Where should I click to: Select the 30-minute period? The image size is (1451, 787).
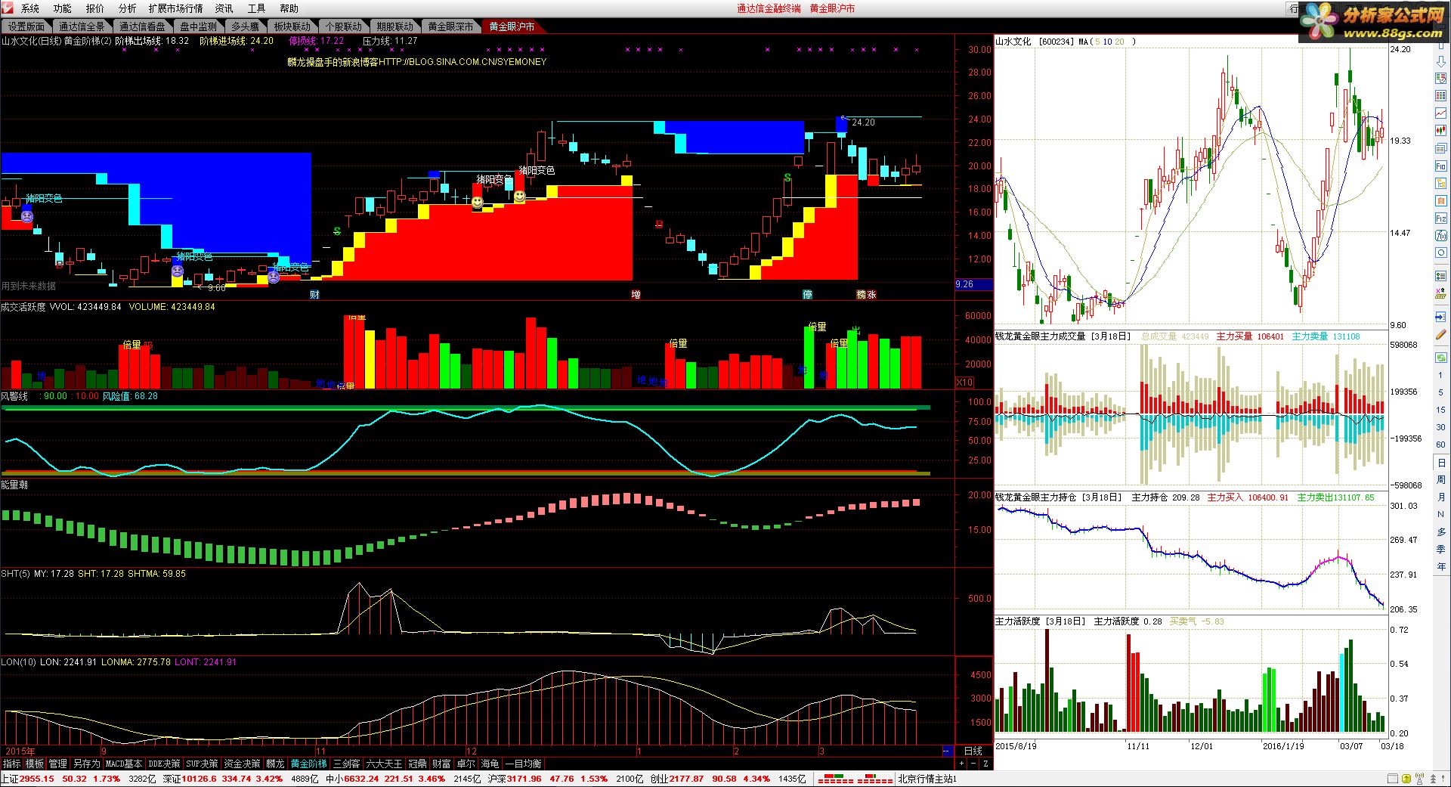1440,427
